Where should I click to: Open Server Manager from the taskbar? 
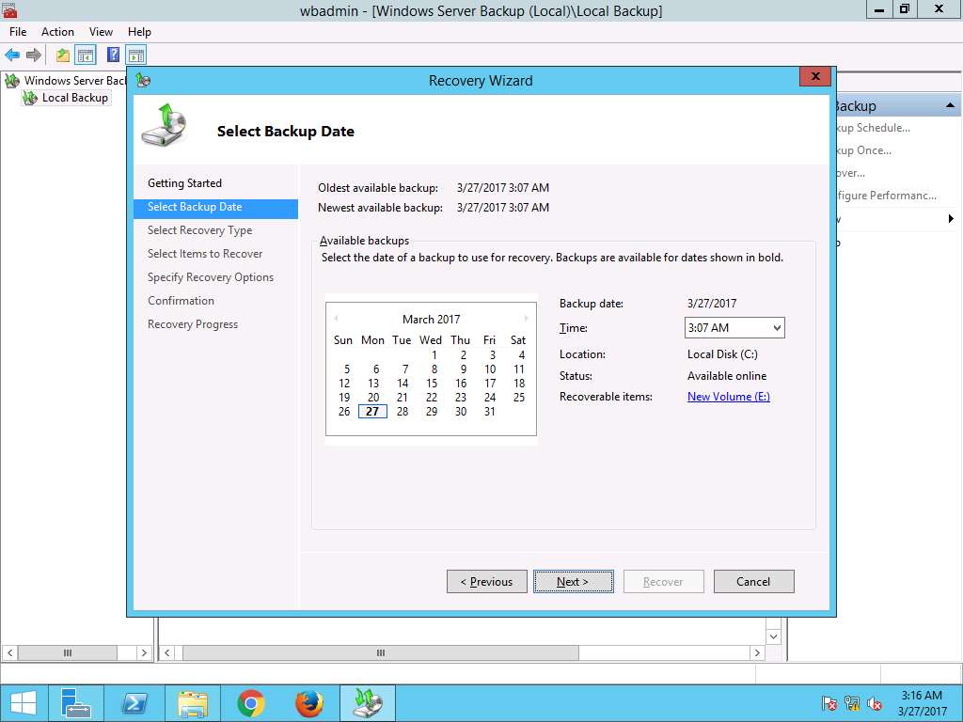pos(76,703)
